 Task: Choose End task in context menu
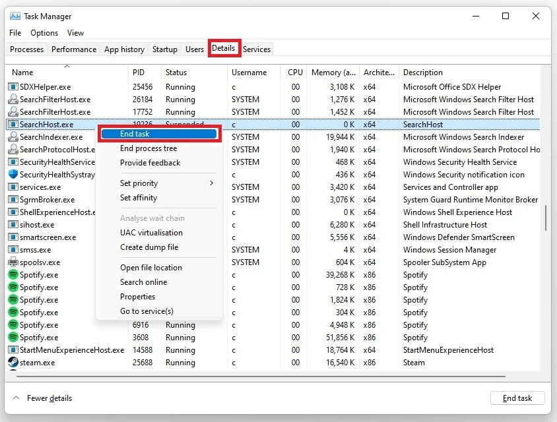tap(159, 134)
